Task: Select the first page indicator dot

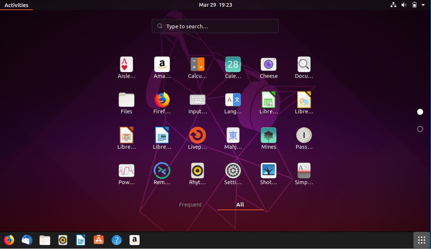Action: coord(420,111)
